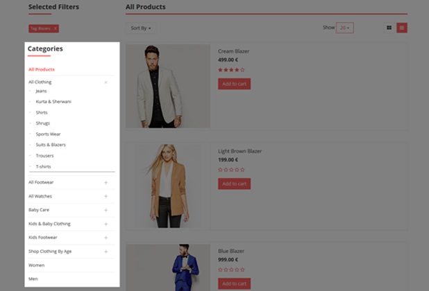
Task: Expand the All Footwear category
Action: (x=106, y=182)
